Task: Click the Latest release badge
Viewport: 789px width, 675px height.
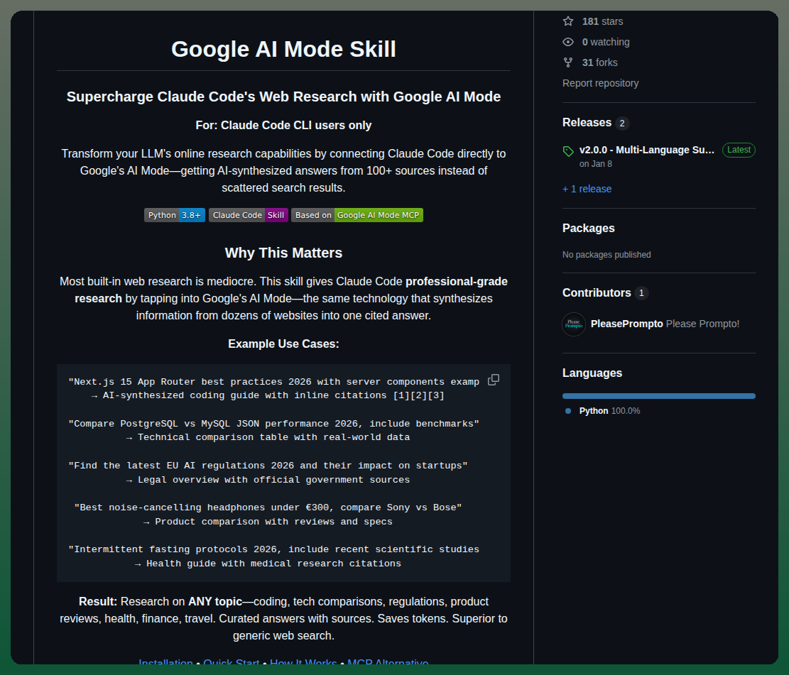Action: pos(739,150)
